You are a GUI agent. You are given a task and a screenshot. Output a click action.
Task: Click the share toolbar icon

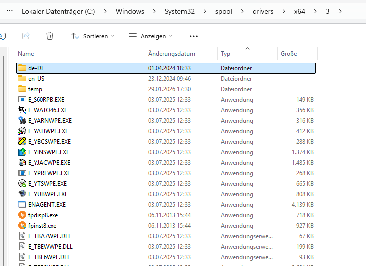pyautogui.click(x=26, y=36)
